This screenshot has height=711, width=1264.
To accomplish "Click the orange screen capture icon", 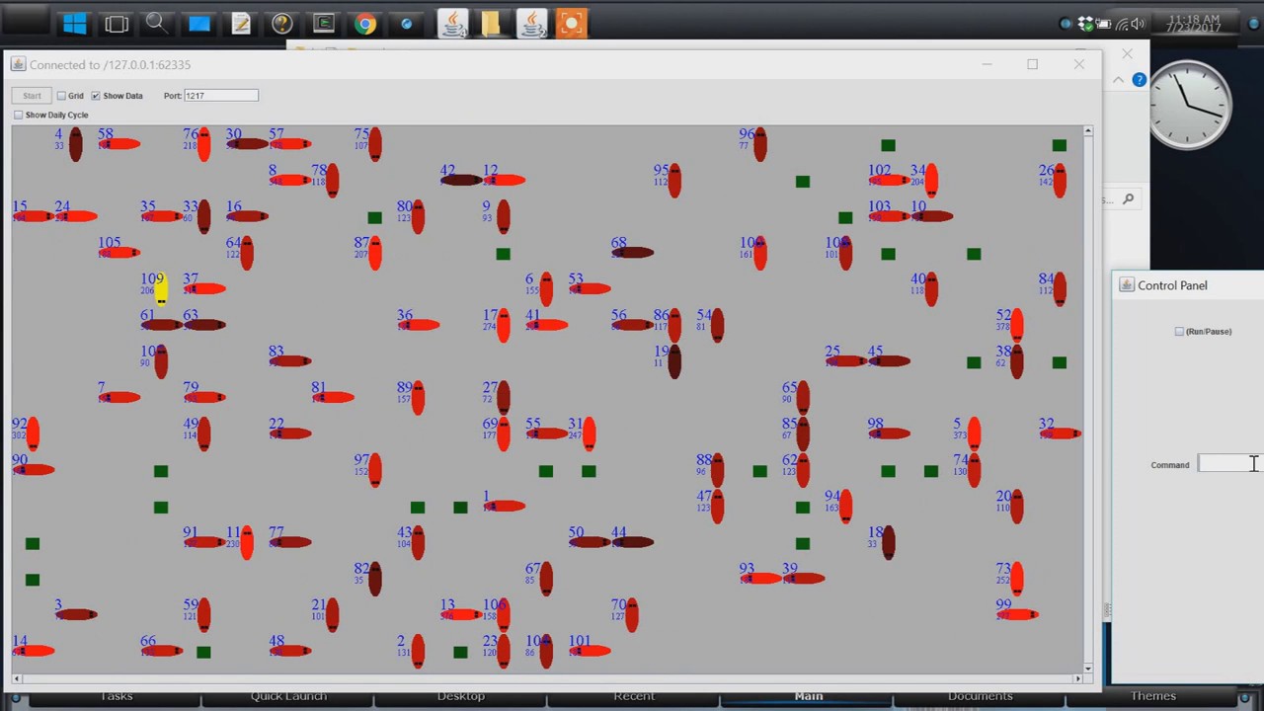I will (571, 24).
